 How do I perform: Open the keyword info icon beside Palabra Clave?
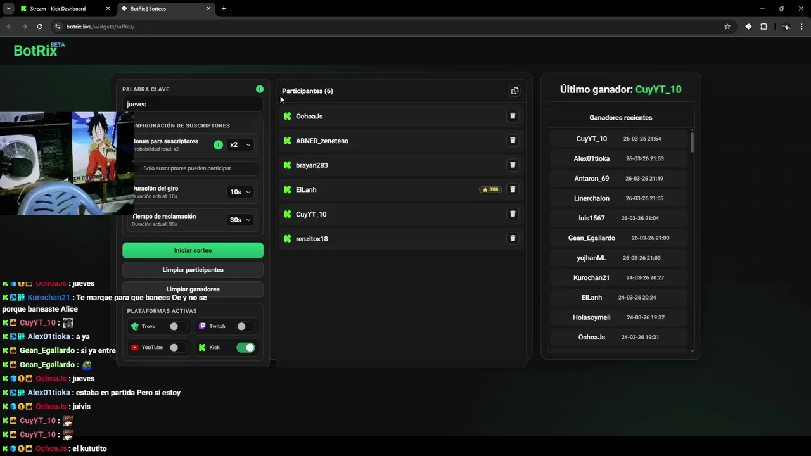(x=260, y=89)
